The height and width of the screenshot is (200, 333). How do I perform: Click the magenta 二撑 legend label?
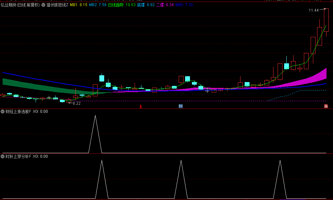[x=165, y=5]
